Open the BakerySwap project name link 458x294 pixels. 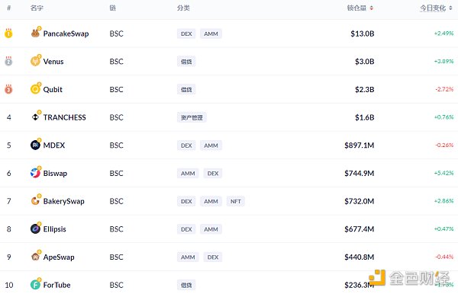(x=63, y=201)
